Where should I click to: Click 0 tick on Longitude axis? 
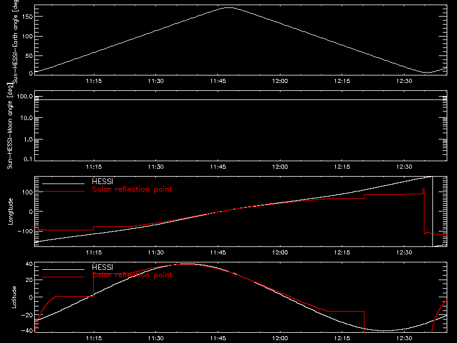[31, 212]
